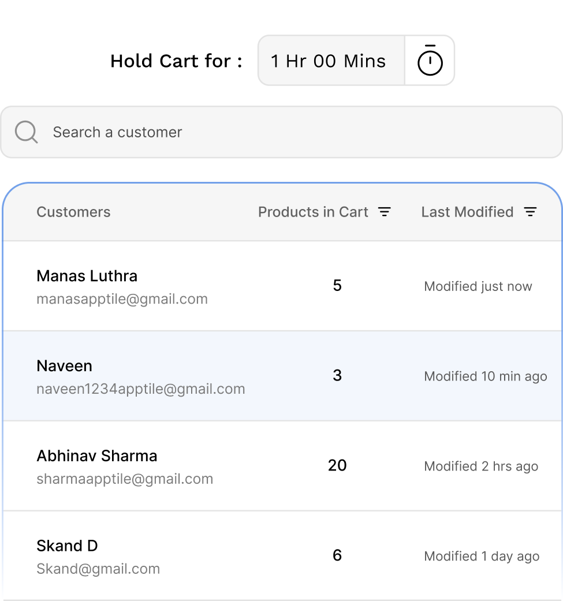Click the Products in Cart sort icon
The width and height of the screenshot is (563, 601).
(x=385, y=212)
